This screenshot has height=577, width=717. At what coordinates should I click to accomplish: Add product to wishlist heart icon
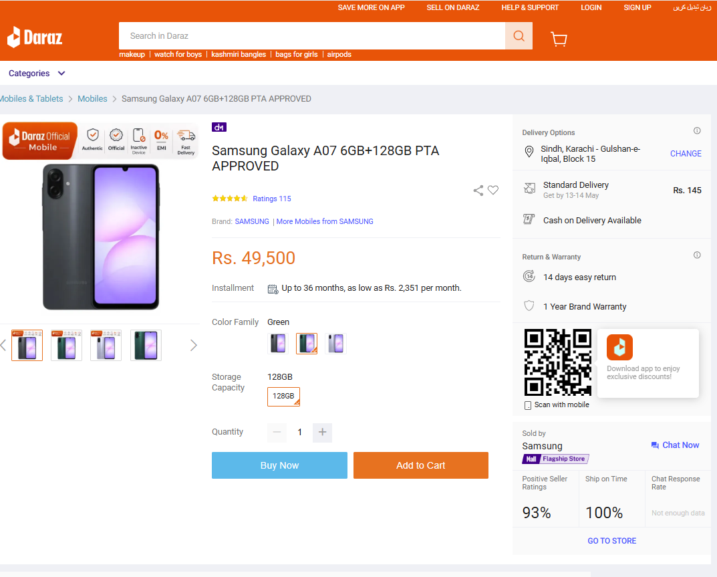[x=493, y=190]
